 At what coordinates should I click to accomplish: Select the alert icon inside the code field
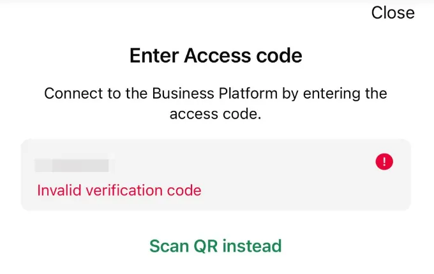click(384, 162)
